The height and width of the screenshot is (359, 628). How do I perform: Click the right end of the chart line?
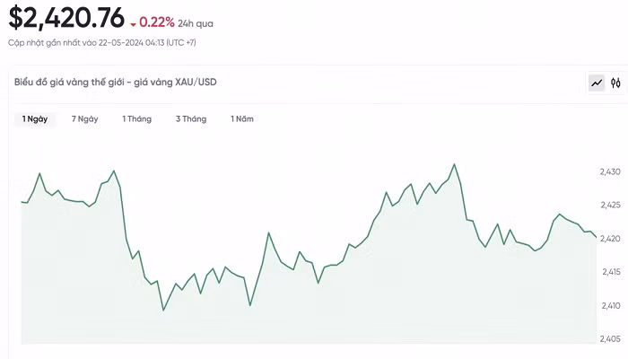point(595,237)
